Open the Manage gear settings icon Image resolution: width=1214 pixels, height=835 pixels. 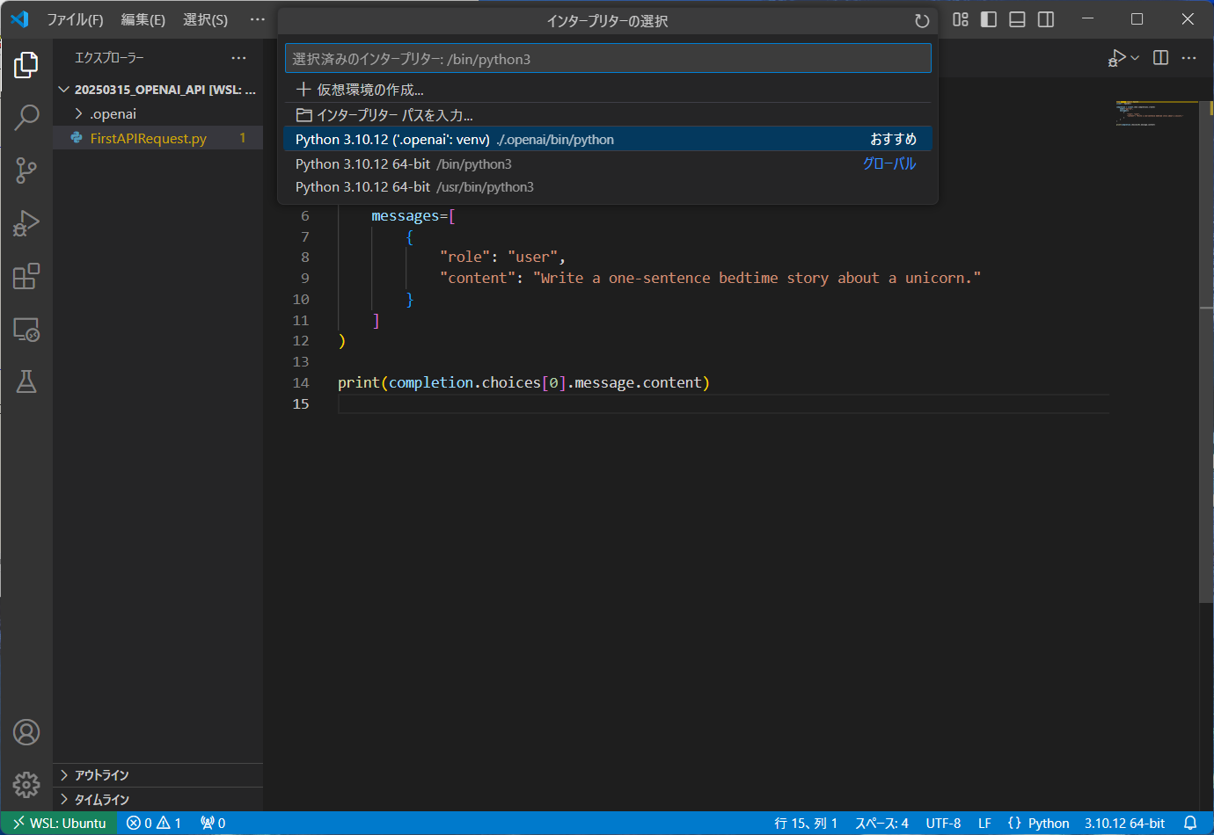tap(26, 784)
